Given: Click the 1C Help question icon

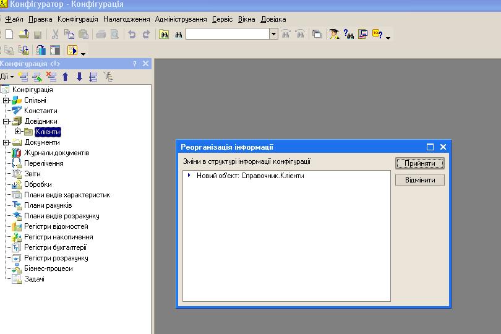Looking at the screenshot, I should [377, 33].
